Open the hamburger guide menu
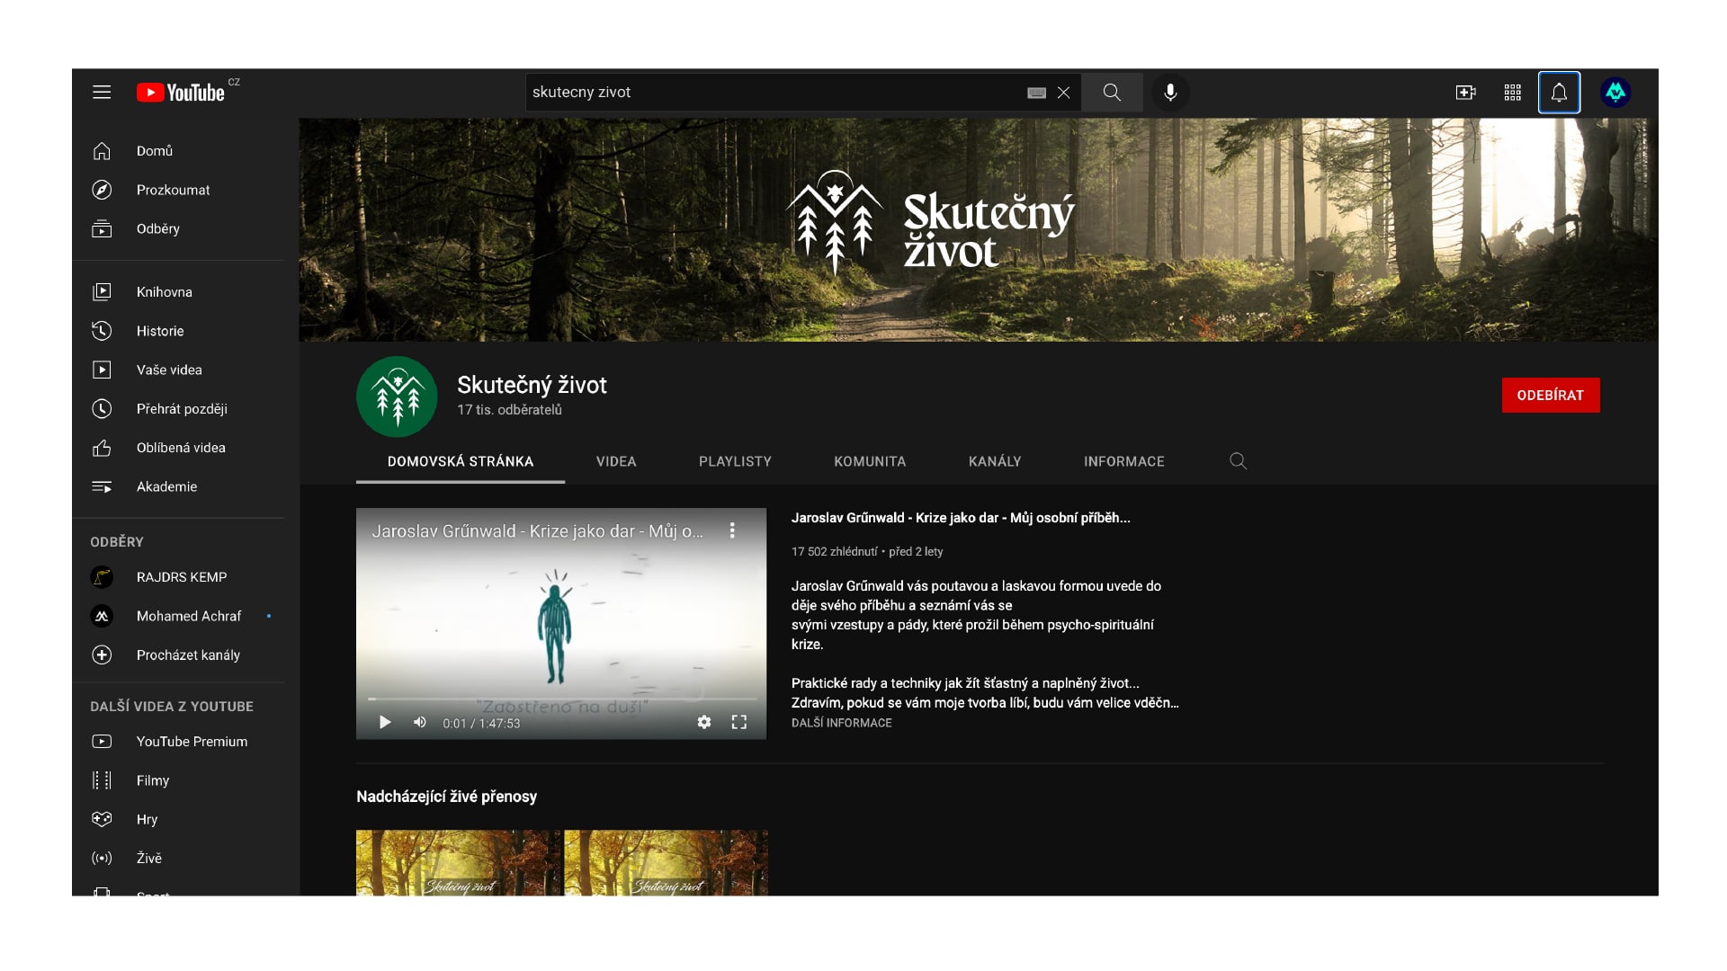Image resolution: width=1727 pixels, height=971 pixels. pyautogui.click(x=102, y=93)
